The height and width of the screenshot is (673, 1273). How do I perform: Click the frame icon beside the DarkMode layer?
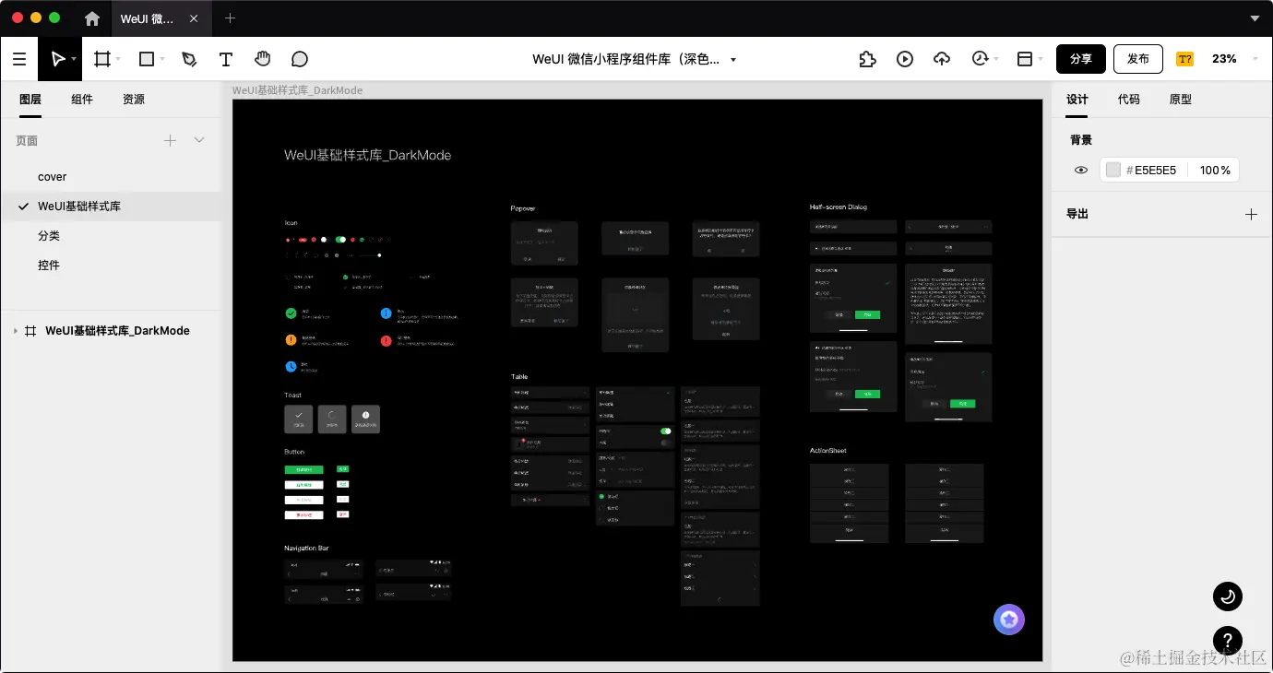tap(30, 331)
